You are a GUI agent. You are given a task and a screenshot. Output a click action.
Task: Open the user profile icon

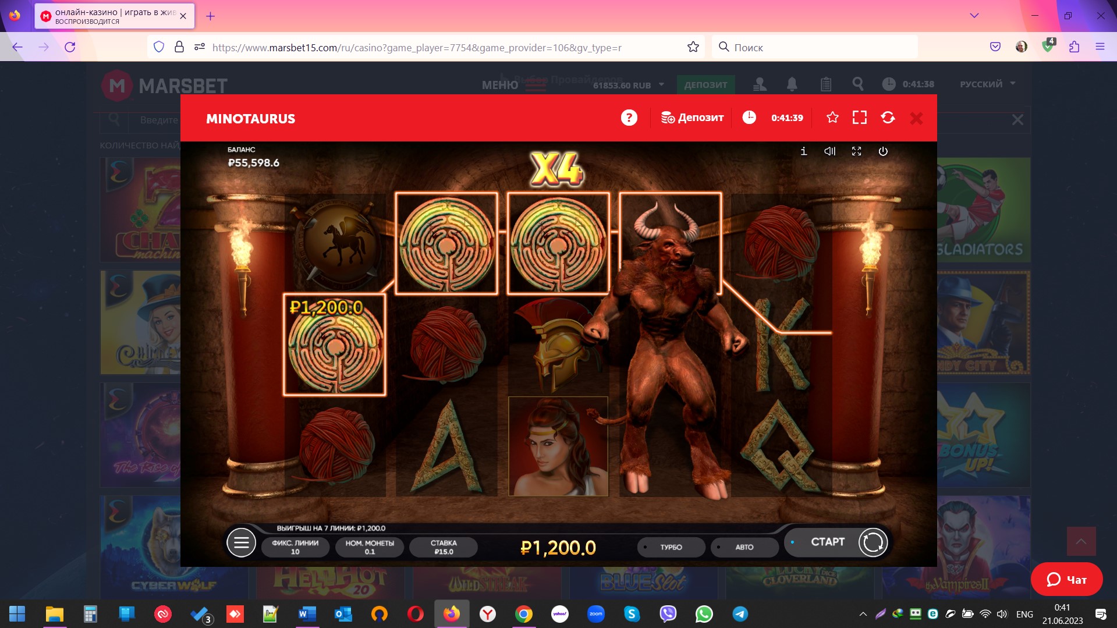(x=760, y=84)
